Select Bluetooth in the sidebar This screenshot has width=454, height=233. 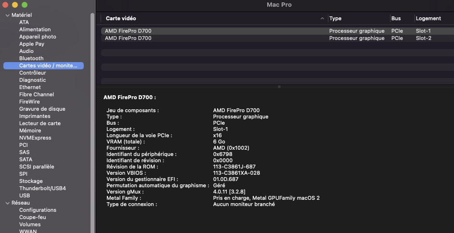point(31,58)
